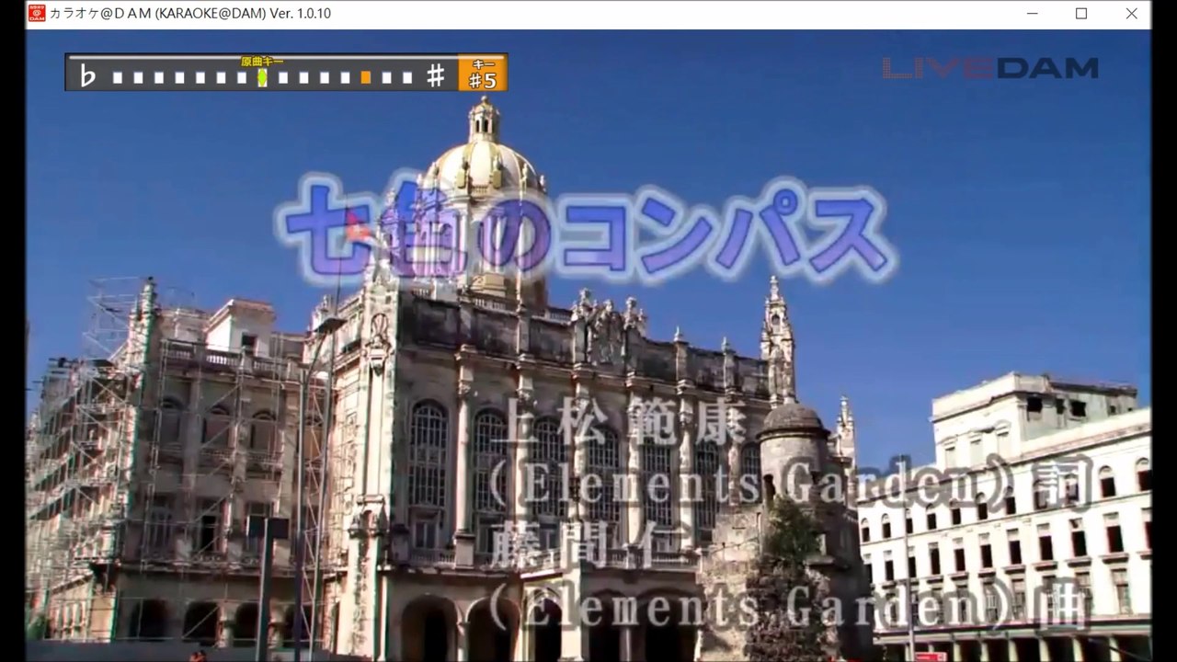Choose the white key step immediately left of the green marker
The height and width of the screenshot is (662, 1177).
pyautogui.click(x=242, y=77)
